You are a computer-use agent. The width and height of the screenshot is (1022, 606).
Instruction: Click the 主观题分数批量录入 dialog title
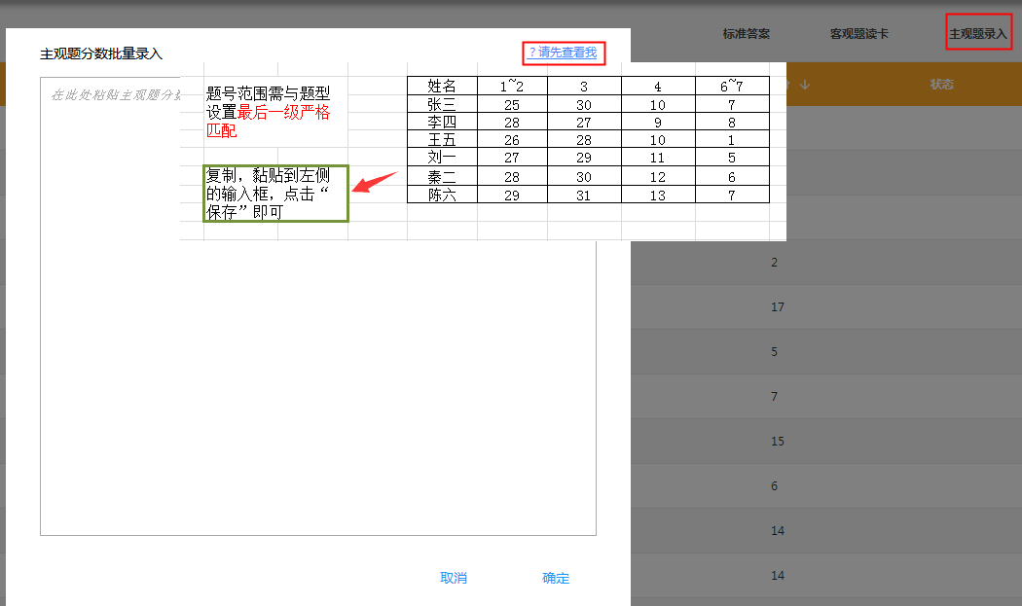101,53
